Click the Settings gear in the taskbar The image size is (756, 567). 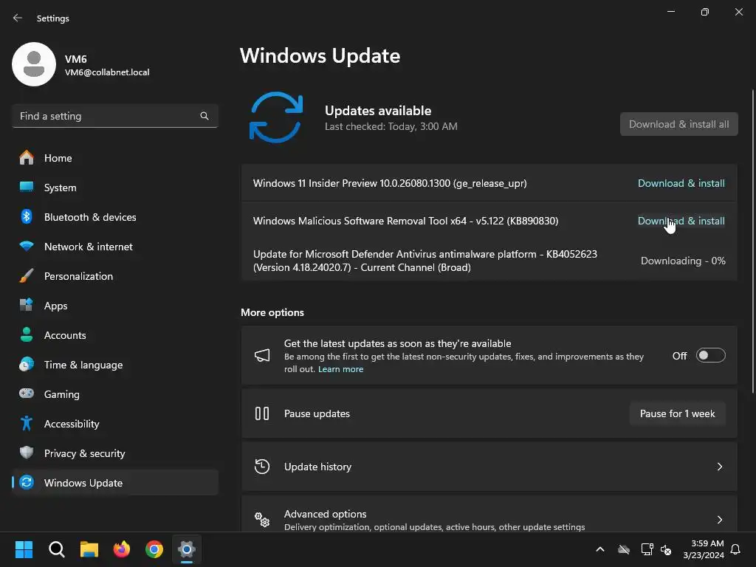click(x=187, y=549)
